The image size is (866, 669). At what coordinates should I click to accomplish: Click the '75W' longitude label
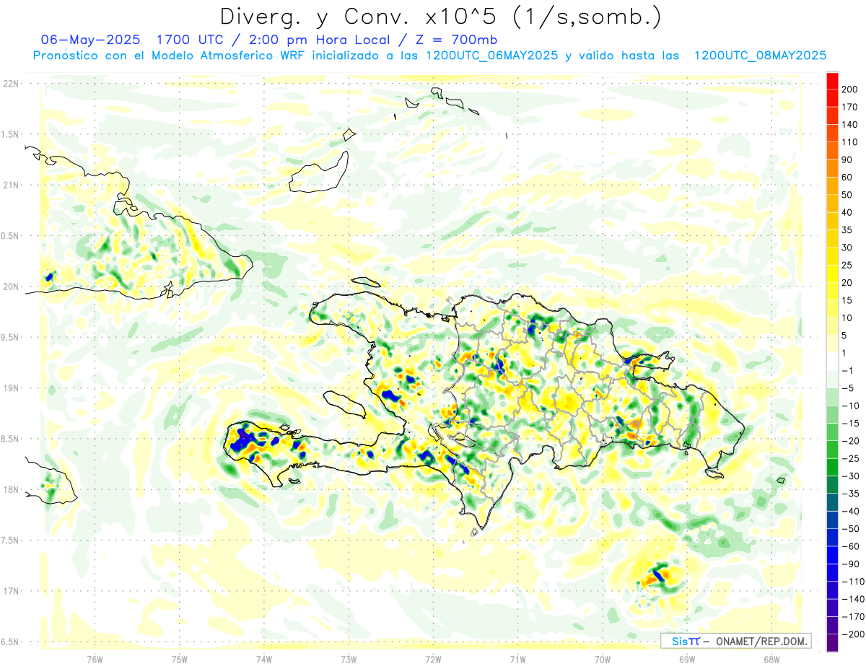tap(179, 660)
